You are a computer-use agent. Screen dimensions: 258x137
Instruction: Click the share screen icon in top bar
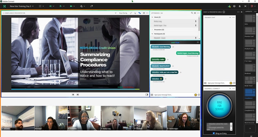coord(92,6)
